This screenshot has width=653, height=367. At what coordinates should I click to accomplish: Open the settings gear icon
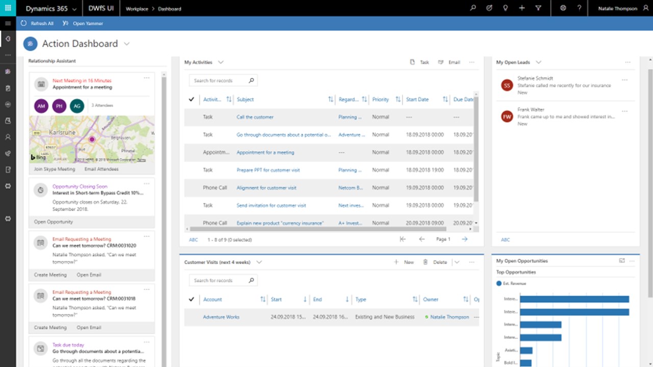point(563,8)
